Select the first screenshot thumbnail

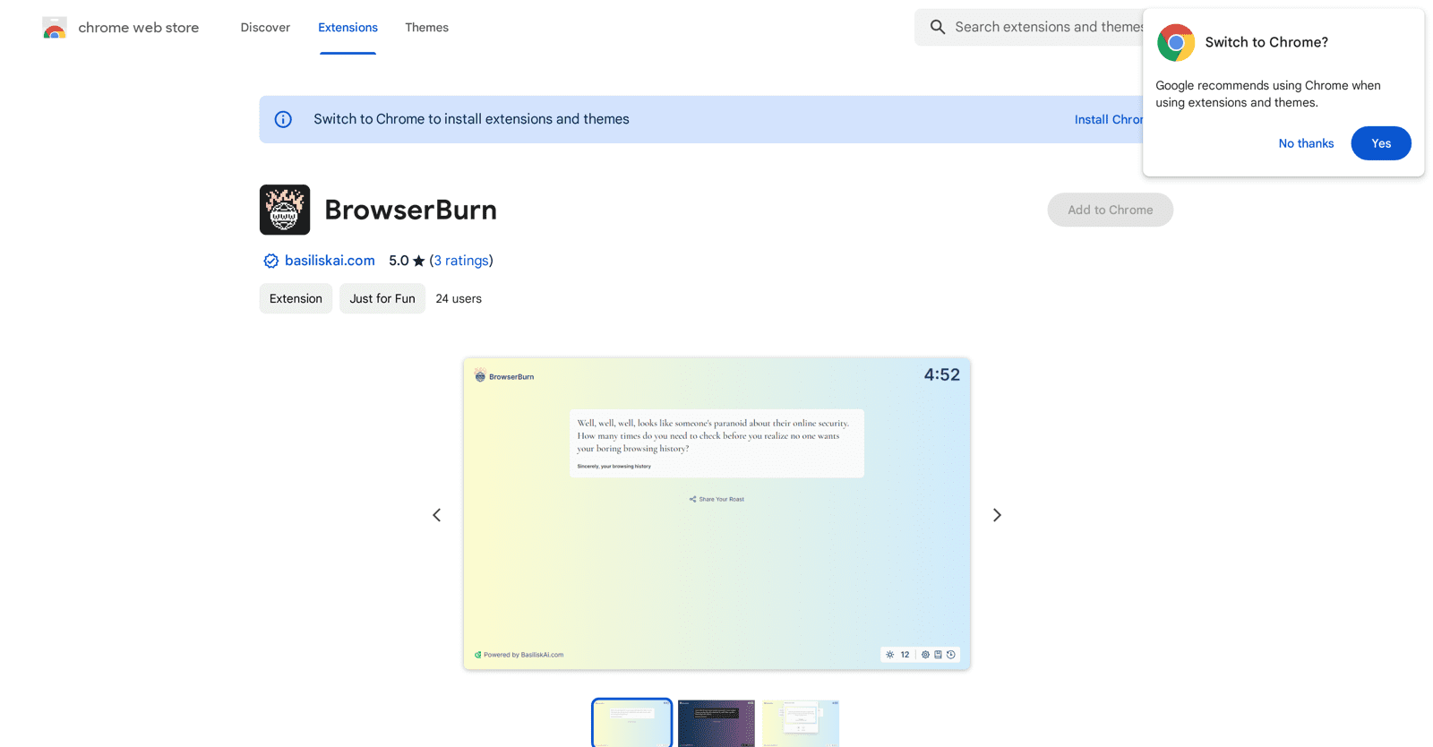(631, 723)
